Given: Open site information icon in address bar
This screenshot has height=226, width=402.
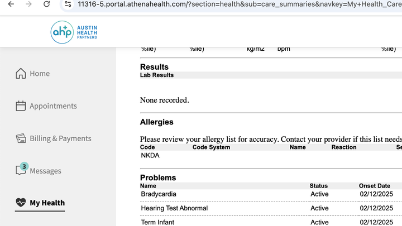Looking at the screenshot, I should (x=68, y=4).
